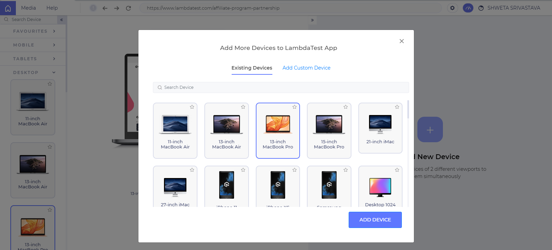The width and height of the screenshot is (552, 250).
Task: Collapse the DESKTOP section
Action: pos(33,72)
